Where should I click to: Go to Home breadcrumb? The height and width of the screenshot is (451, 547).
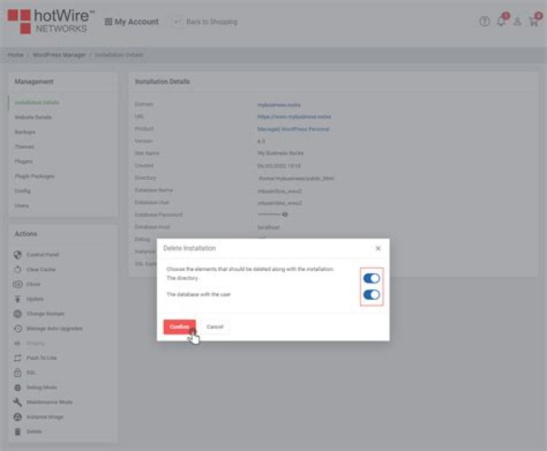coord(15,55)
